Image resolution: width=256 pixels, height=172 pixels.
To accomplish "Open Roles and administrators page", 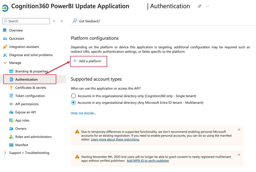I will 33,137.
